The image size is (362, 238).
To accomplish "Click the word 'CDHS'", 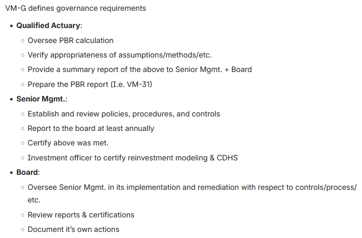I will [227, 158].
